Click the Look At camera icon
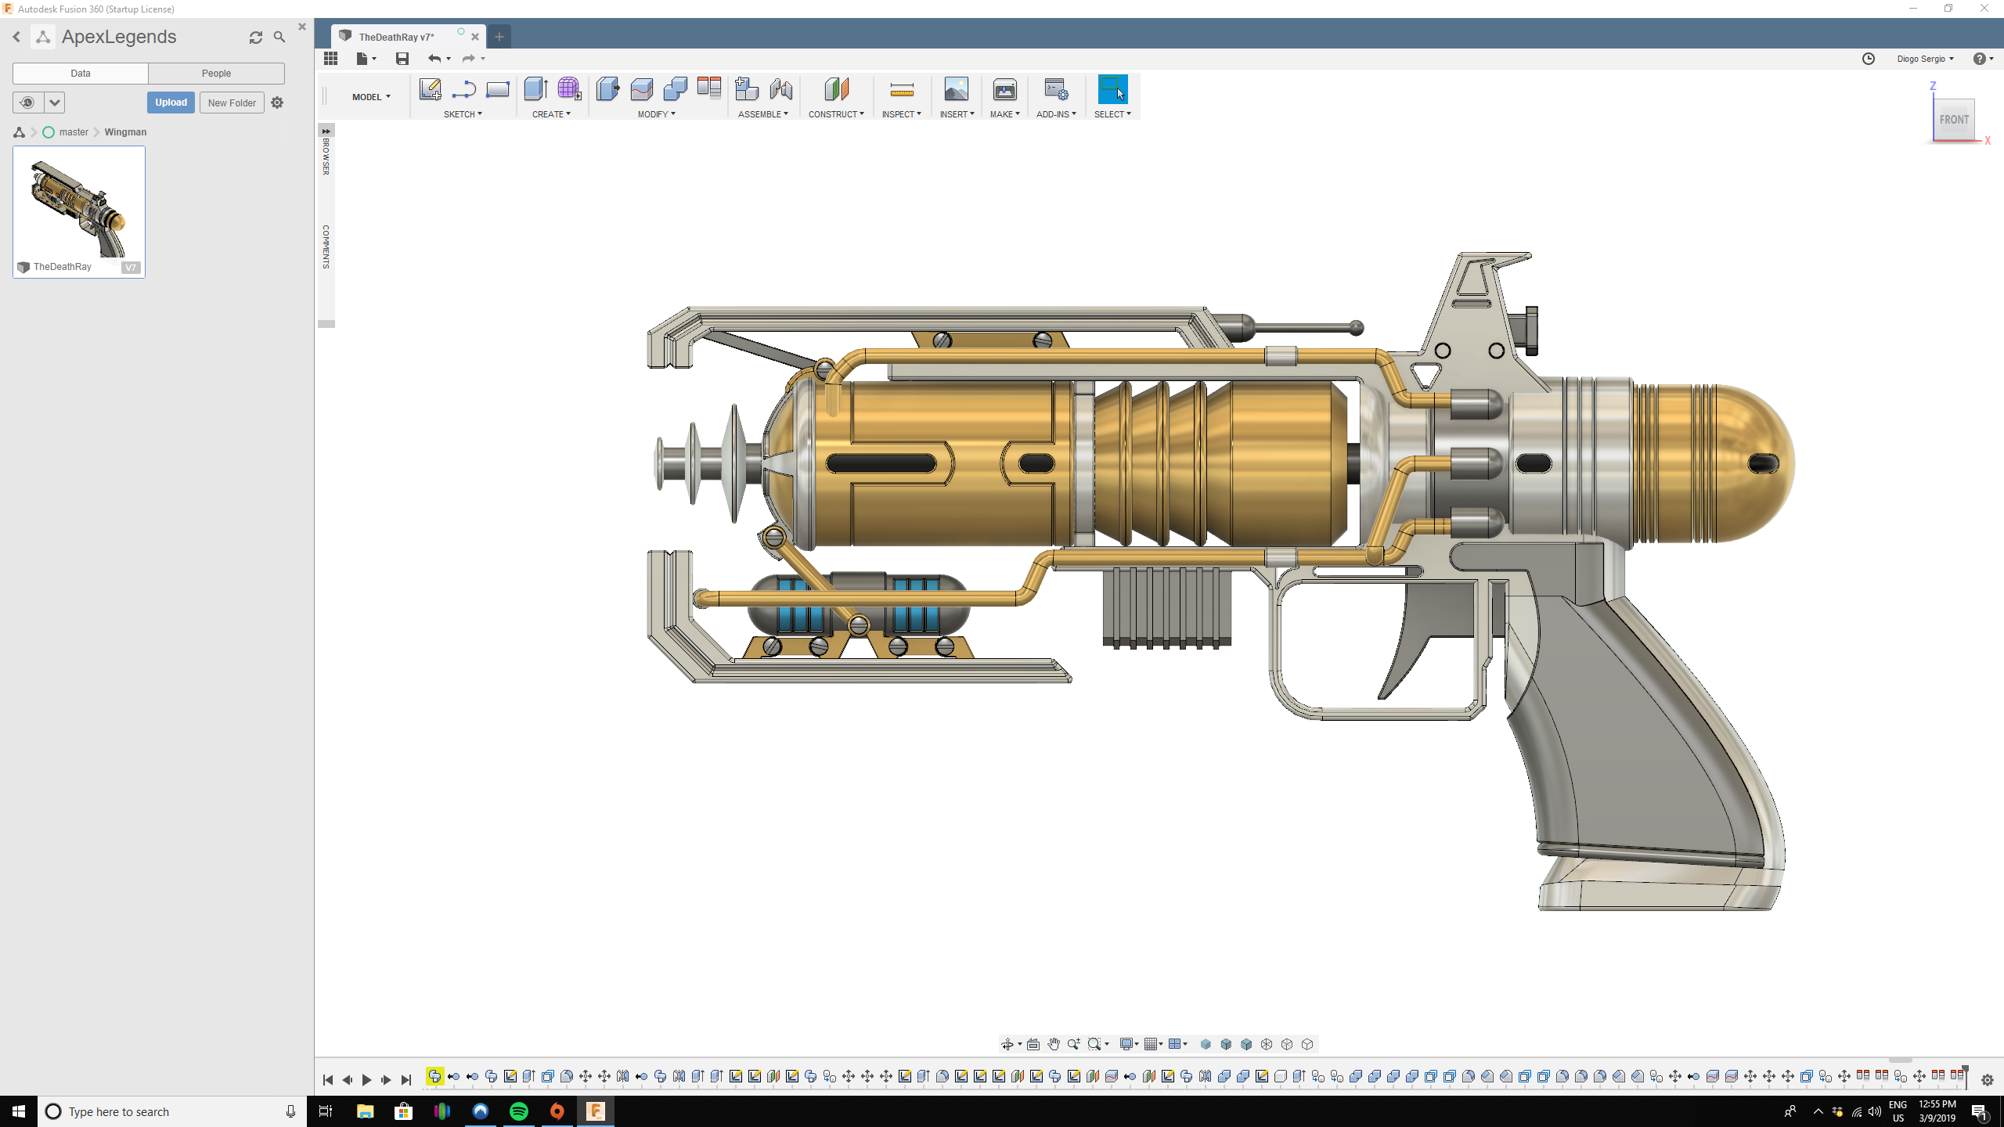The width and height of the screenshot is (2004, 1127). 1033,1044
